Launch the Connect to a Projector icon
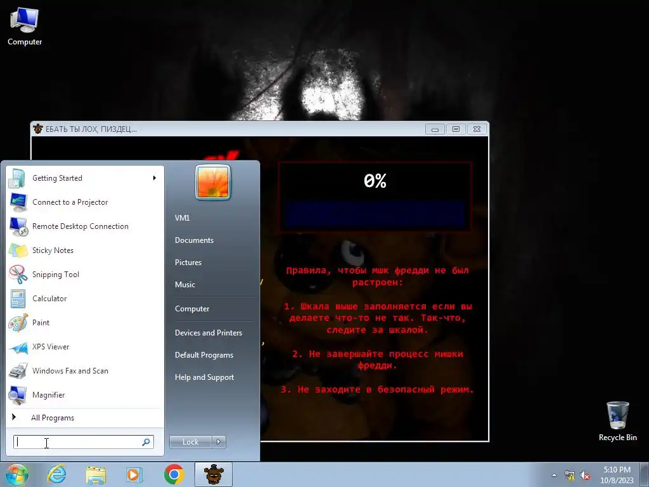Viewport: 649px width, 487px height. point(17,202)
